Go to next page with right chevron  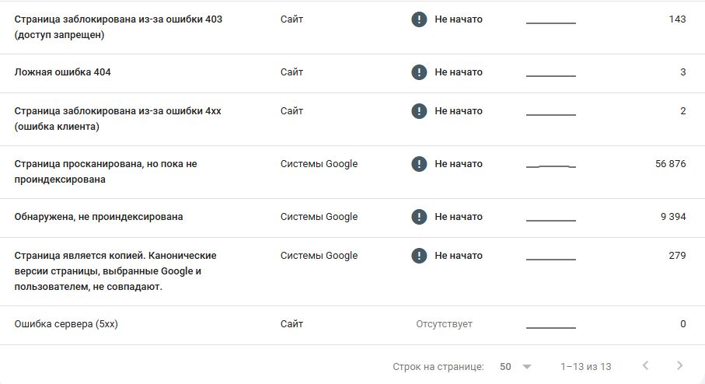679,365
